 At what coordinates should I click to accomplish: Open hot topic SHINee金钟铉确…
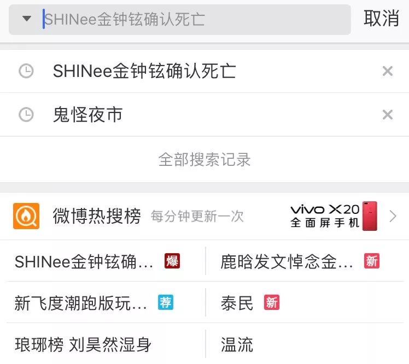tap(84, 261)
